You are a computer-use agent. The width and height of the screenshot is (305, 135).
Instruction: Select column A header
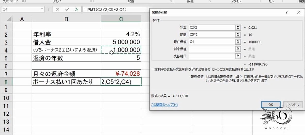click(x=22, y=19)
